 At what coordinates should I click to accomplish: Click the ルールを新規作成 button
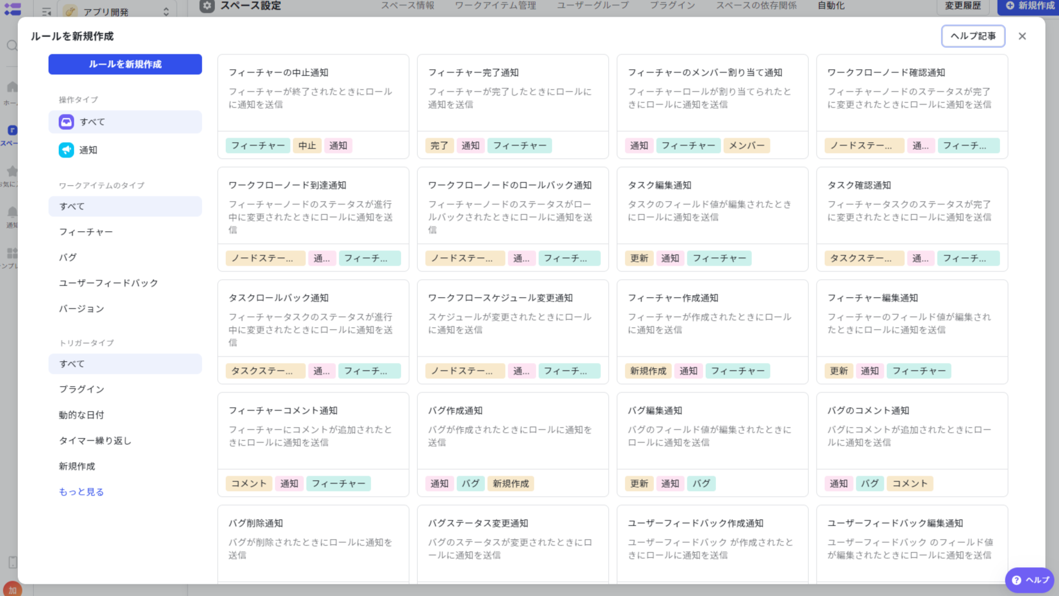pos(125,64)
